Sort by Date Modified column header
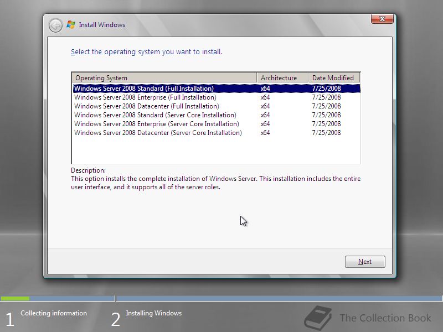The height and width of the screenshot is (332, 443). tap(334, 77)
